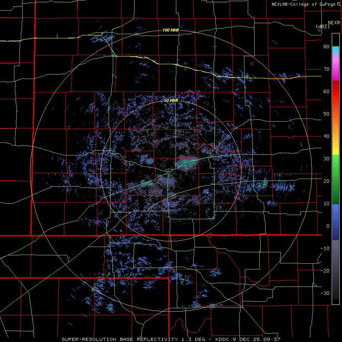Click the -30 value on dBZ scale
The image size is (342, 342).
tap(325, 293)
